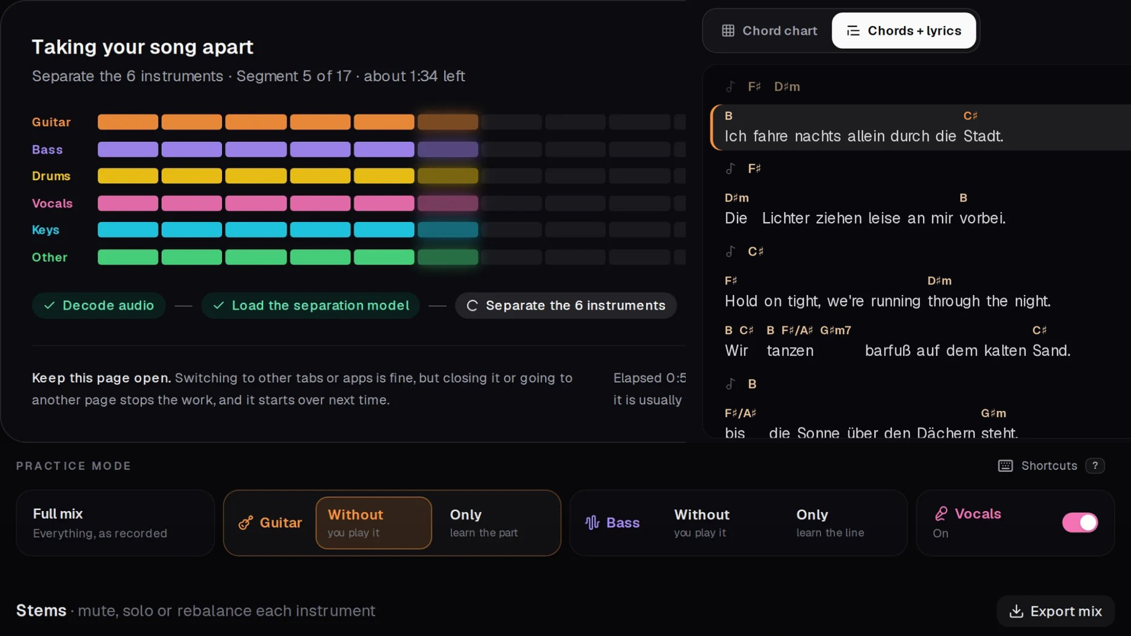Image resolution: width=1131 pixels, height=636 pixels.
Task: Click the G♯m7 chord above barfuß
Action: point(835,330)
